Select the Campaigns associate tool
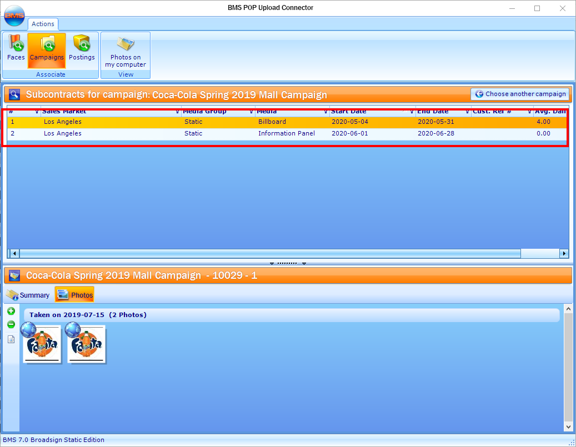Screen dimensions: 576x447 (47, 51)
